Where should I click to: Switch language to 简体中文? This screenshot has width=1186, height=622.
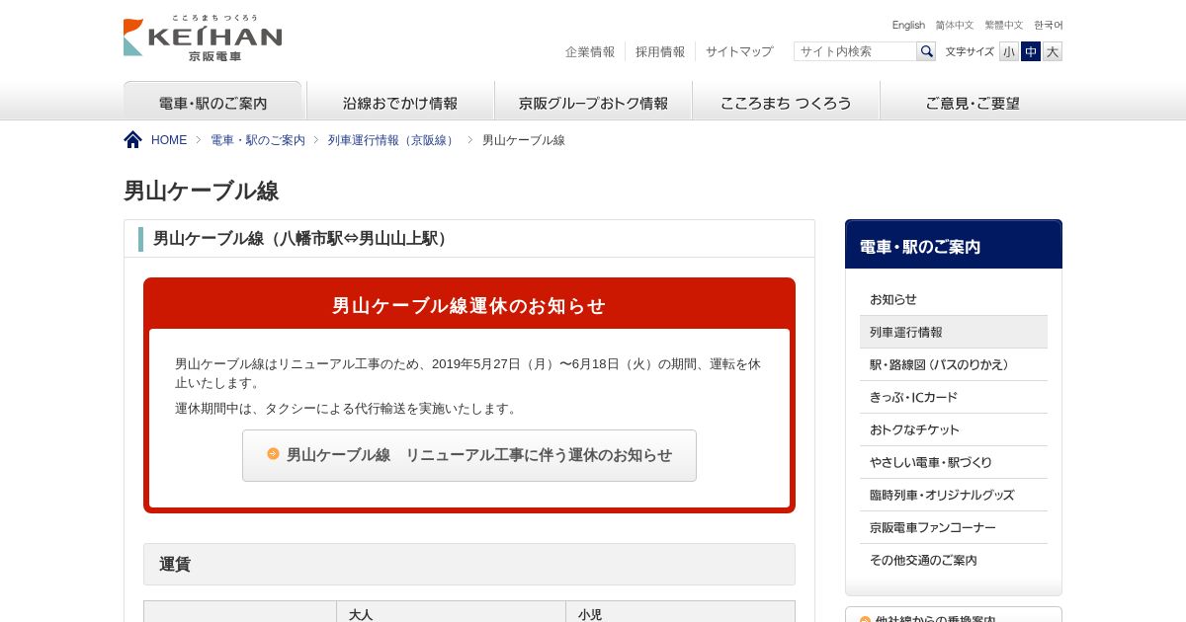click(x=955, y=25)
